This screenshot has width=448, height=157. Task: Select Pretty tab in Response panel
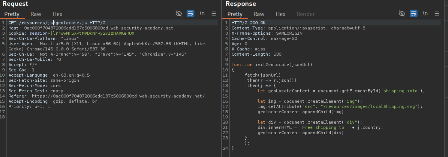pyautogui.click(x=235, y=14)
